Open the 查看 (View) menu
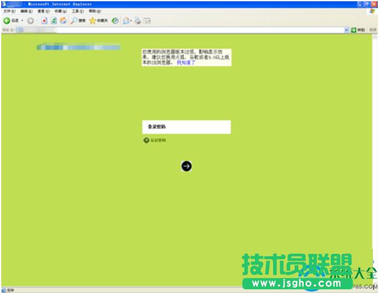379x293 pixels. tap(43, 11)
